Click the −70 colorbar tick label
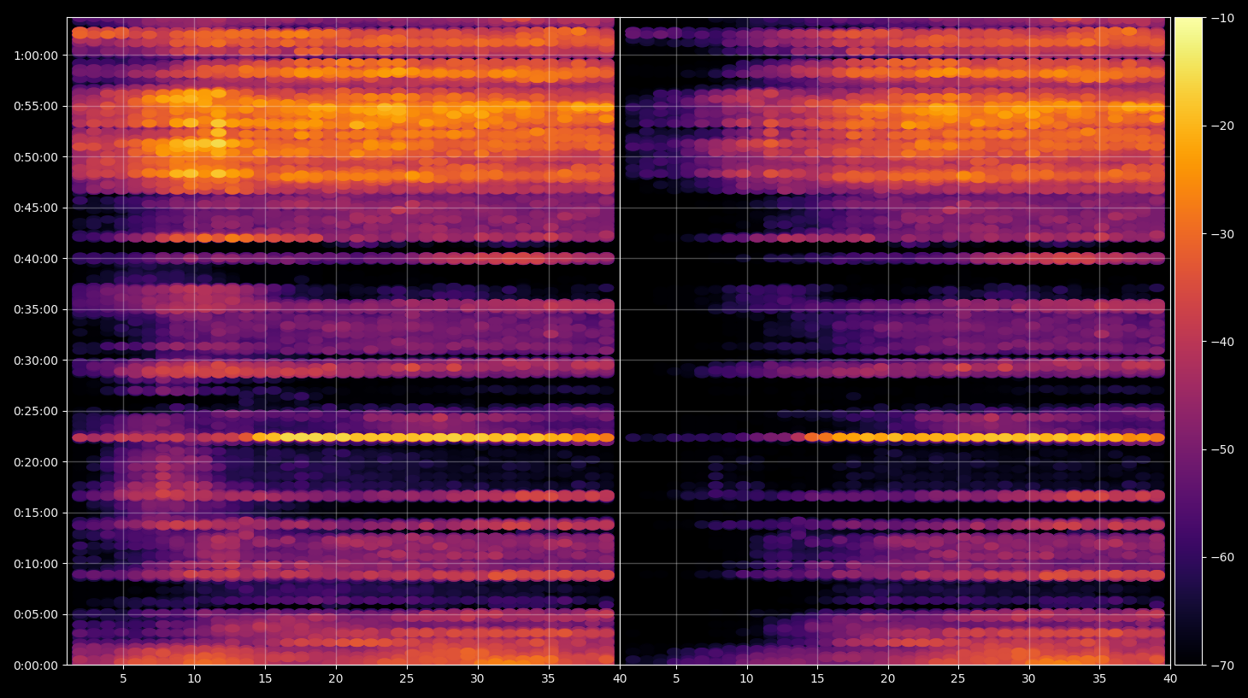 coord(1222,666)
